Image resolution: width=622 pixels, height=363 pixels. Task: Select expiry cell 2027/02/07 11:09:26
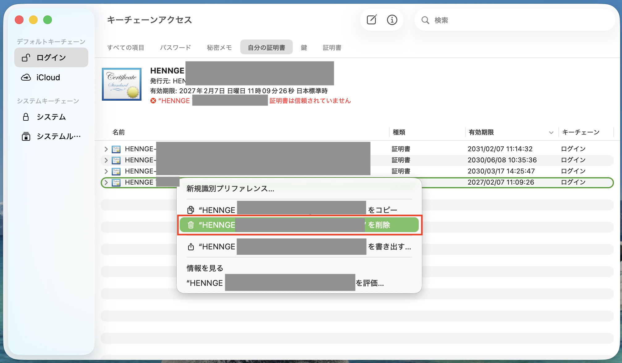(501, 182)
